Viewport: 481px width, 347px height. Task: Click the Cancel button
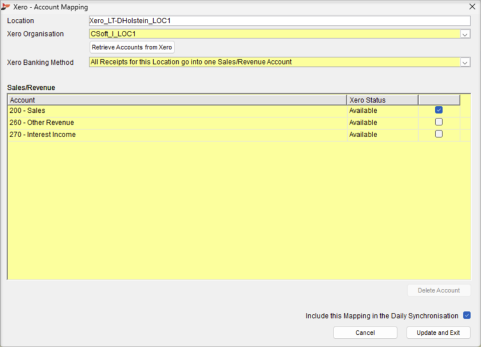pos(365,333)
